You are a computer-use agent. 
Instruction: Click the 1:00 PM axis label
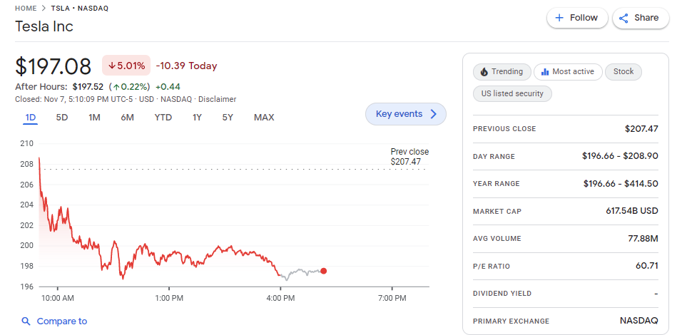point(169,299)
